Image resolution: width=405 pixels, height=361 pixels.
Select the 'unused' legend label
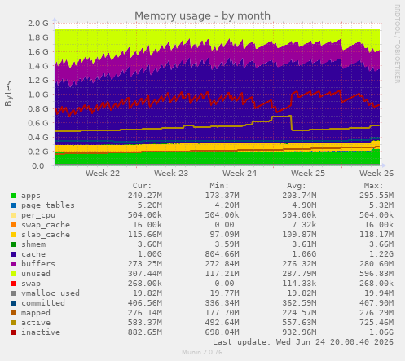coord(36,274)
